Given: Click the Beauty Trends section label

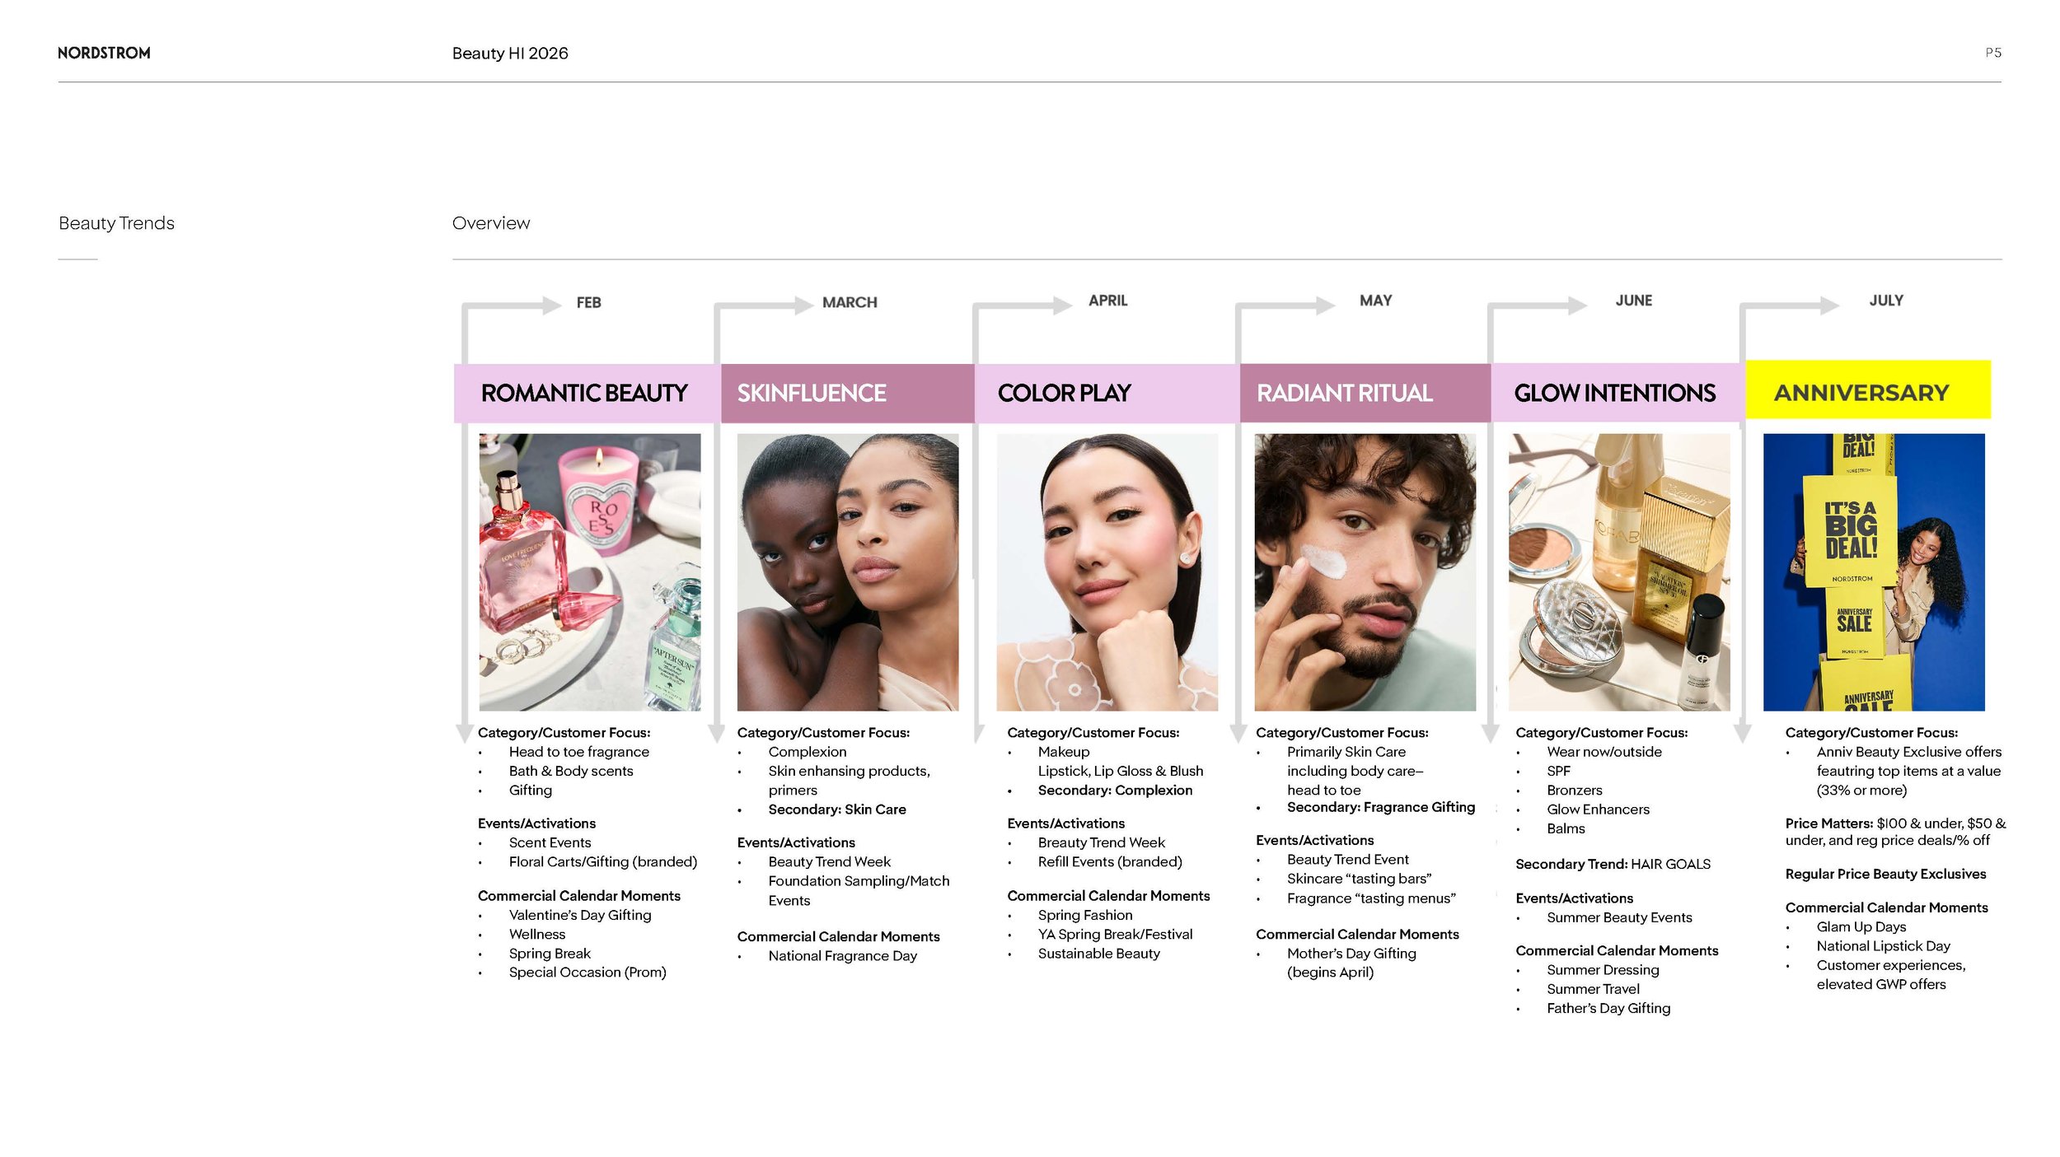Looking at the screenshot, I should pyautogui.click(x=116, y=223).
